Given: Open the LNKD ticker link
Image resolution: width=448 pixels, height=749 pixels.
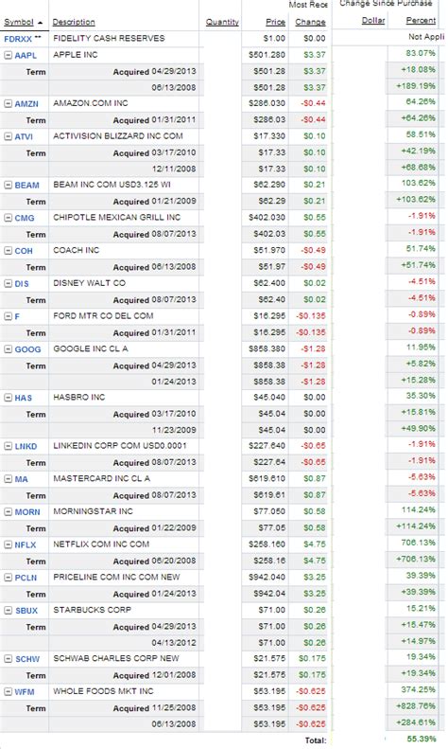Looking at the screenshot, I should point(26,446).
